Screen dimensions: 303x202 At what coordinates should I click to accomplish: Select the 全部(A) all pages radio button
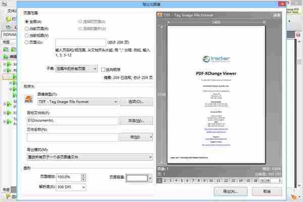point(27,22)
